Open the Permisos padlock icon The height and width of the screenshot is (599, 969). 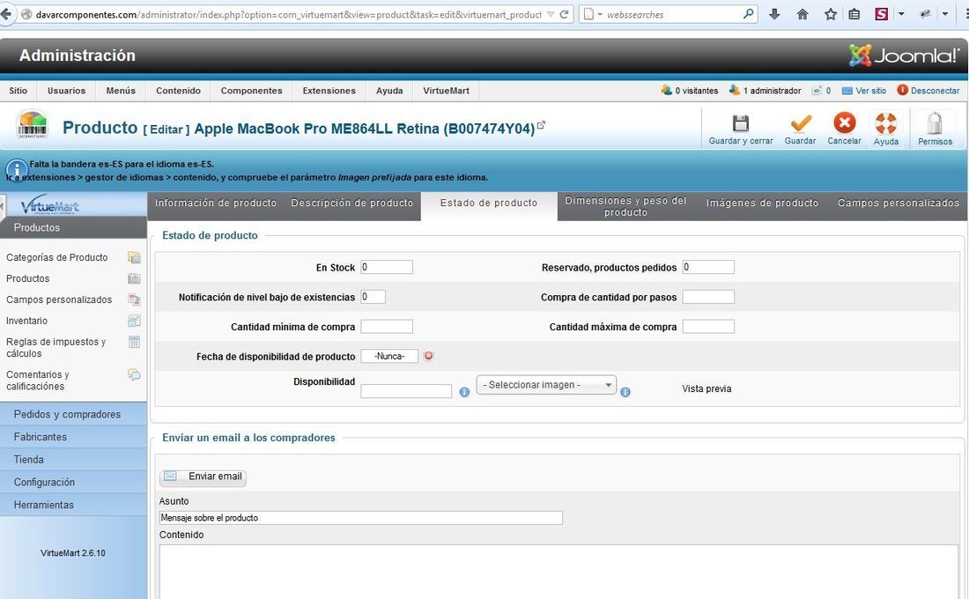tap(935, 123)
